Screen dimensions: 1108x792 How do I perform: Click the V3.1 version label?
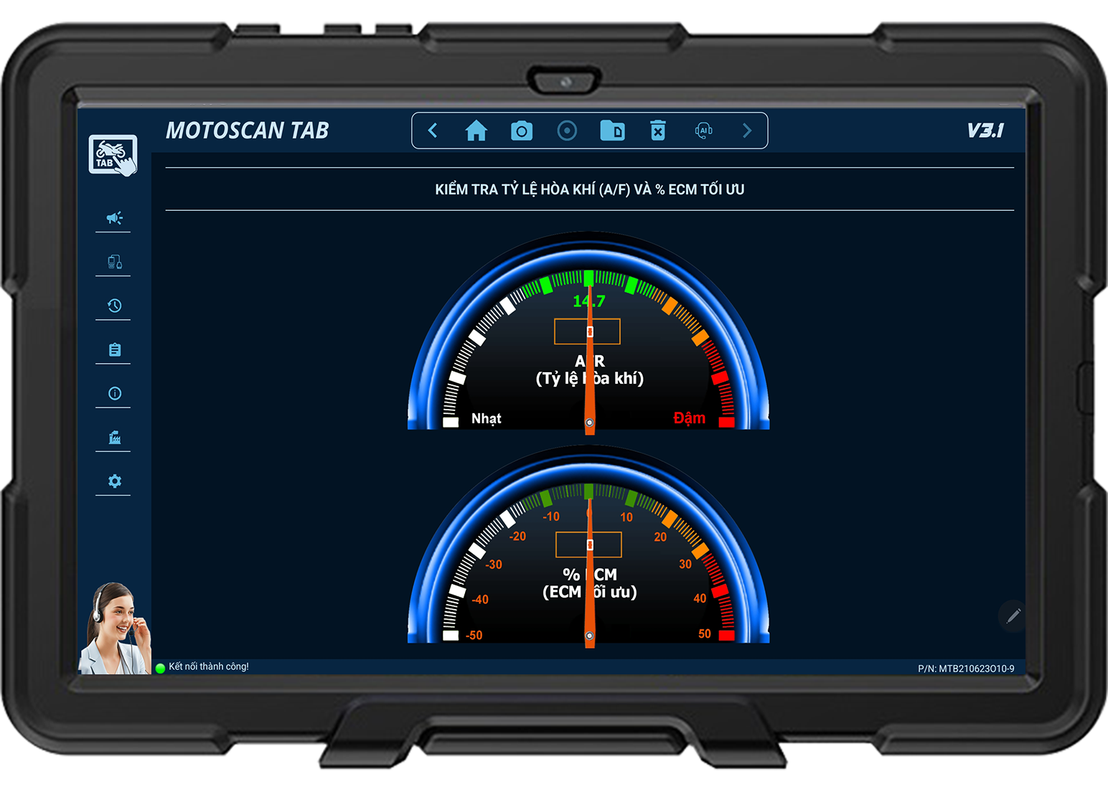985,131
